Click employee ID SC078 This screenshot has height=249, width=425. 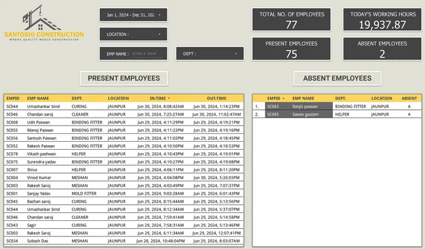click(x=12, y=154)
